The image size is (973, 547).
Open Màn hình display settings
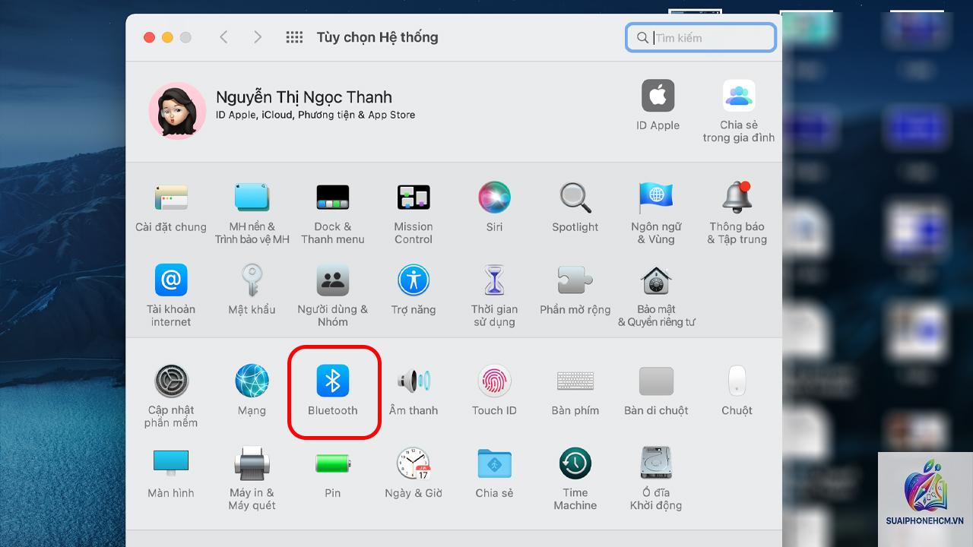coord(171,463)
